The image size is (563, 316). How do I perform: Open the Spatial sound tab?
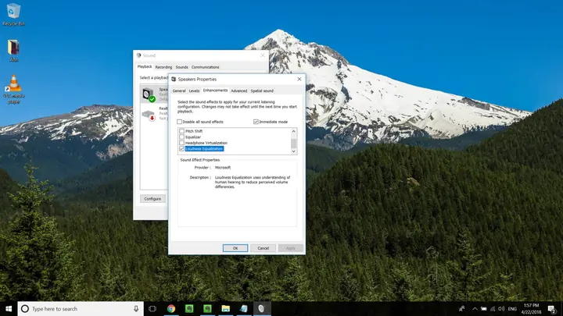point(262,91)
